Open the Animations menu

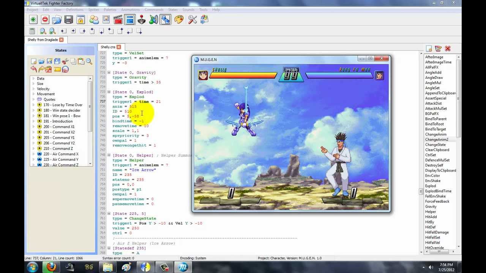[130, 9]
